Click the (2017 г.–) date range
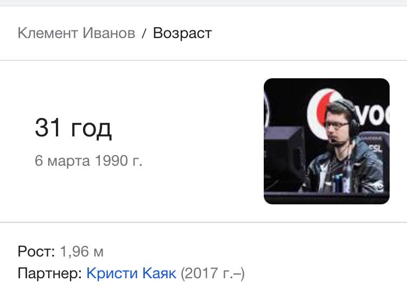This screenshot has height=300, width=407. coord(213,273)
